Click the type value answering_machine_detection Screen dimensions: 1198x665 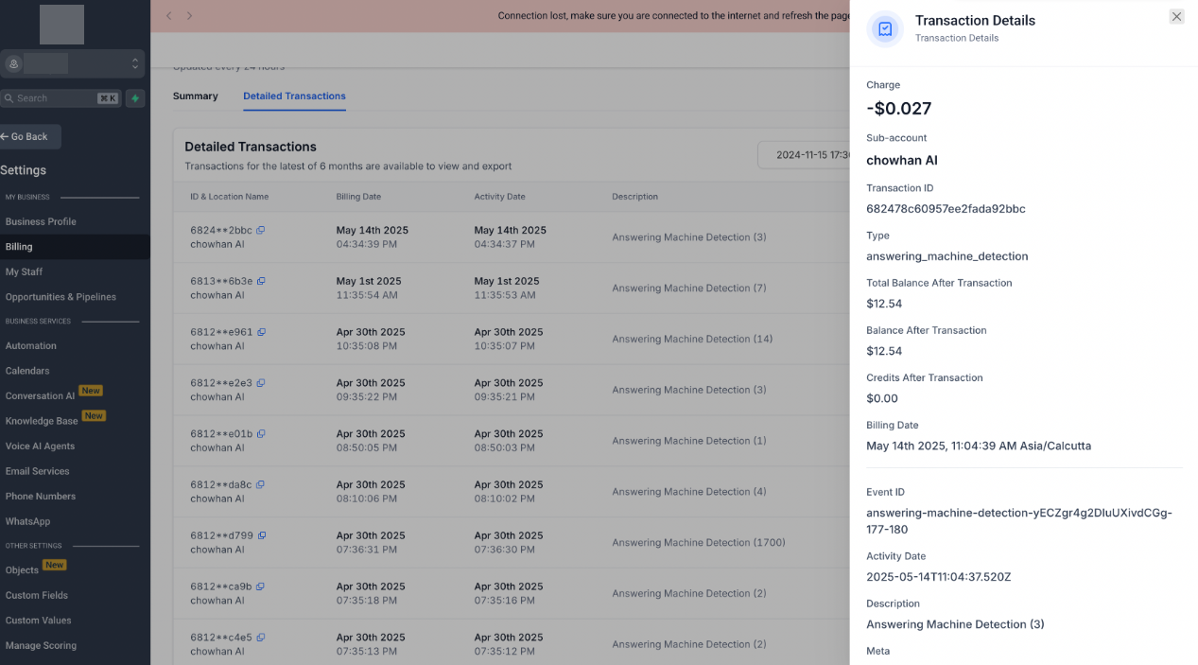click(947, 256)
